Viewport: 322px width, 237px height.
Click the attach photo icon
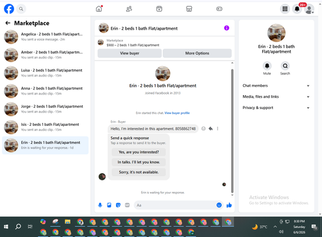pos(109,205)
